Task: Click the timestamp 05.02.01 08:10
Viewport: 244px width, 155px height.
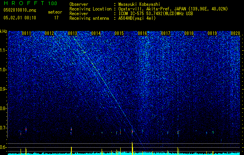Action: click(x=20, y=18)
